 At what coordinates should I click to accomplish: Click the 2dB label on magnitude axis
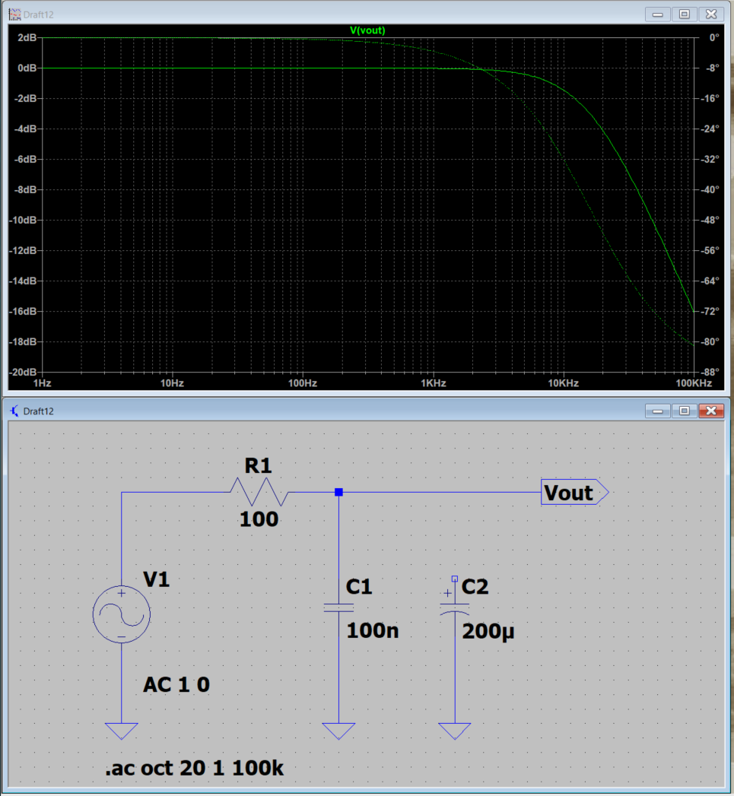[27, 37]
